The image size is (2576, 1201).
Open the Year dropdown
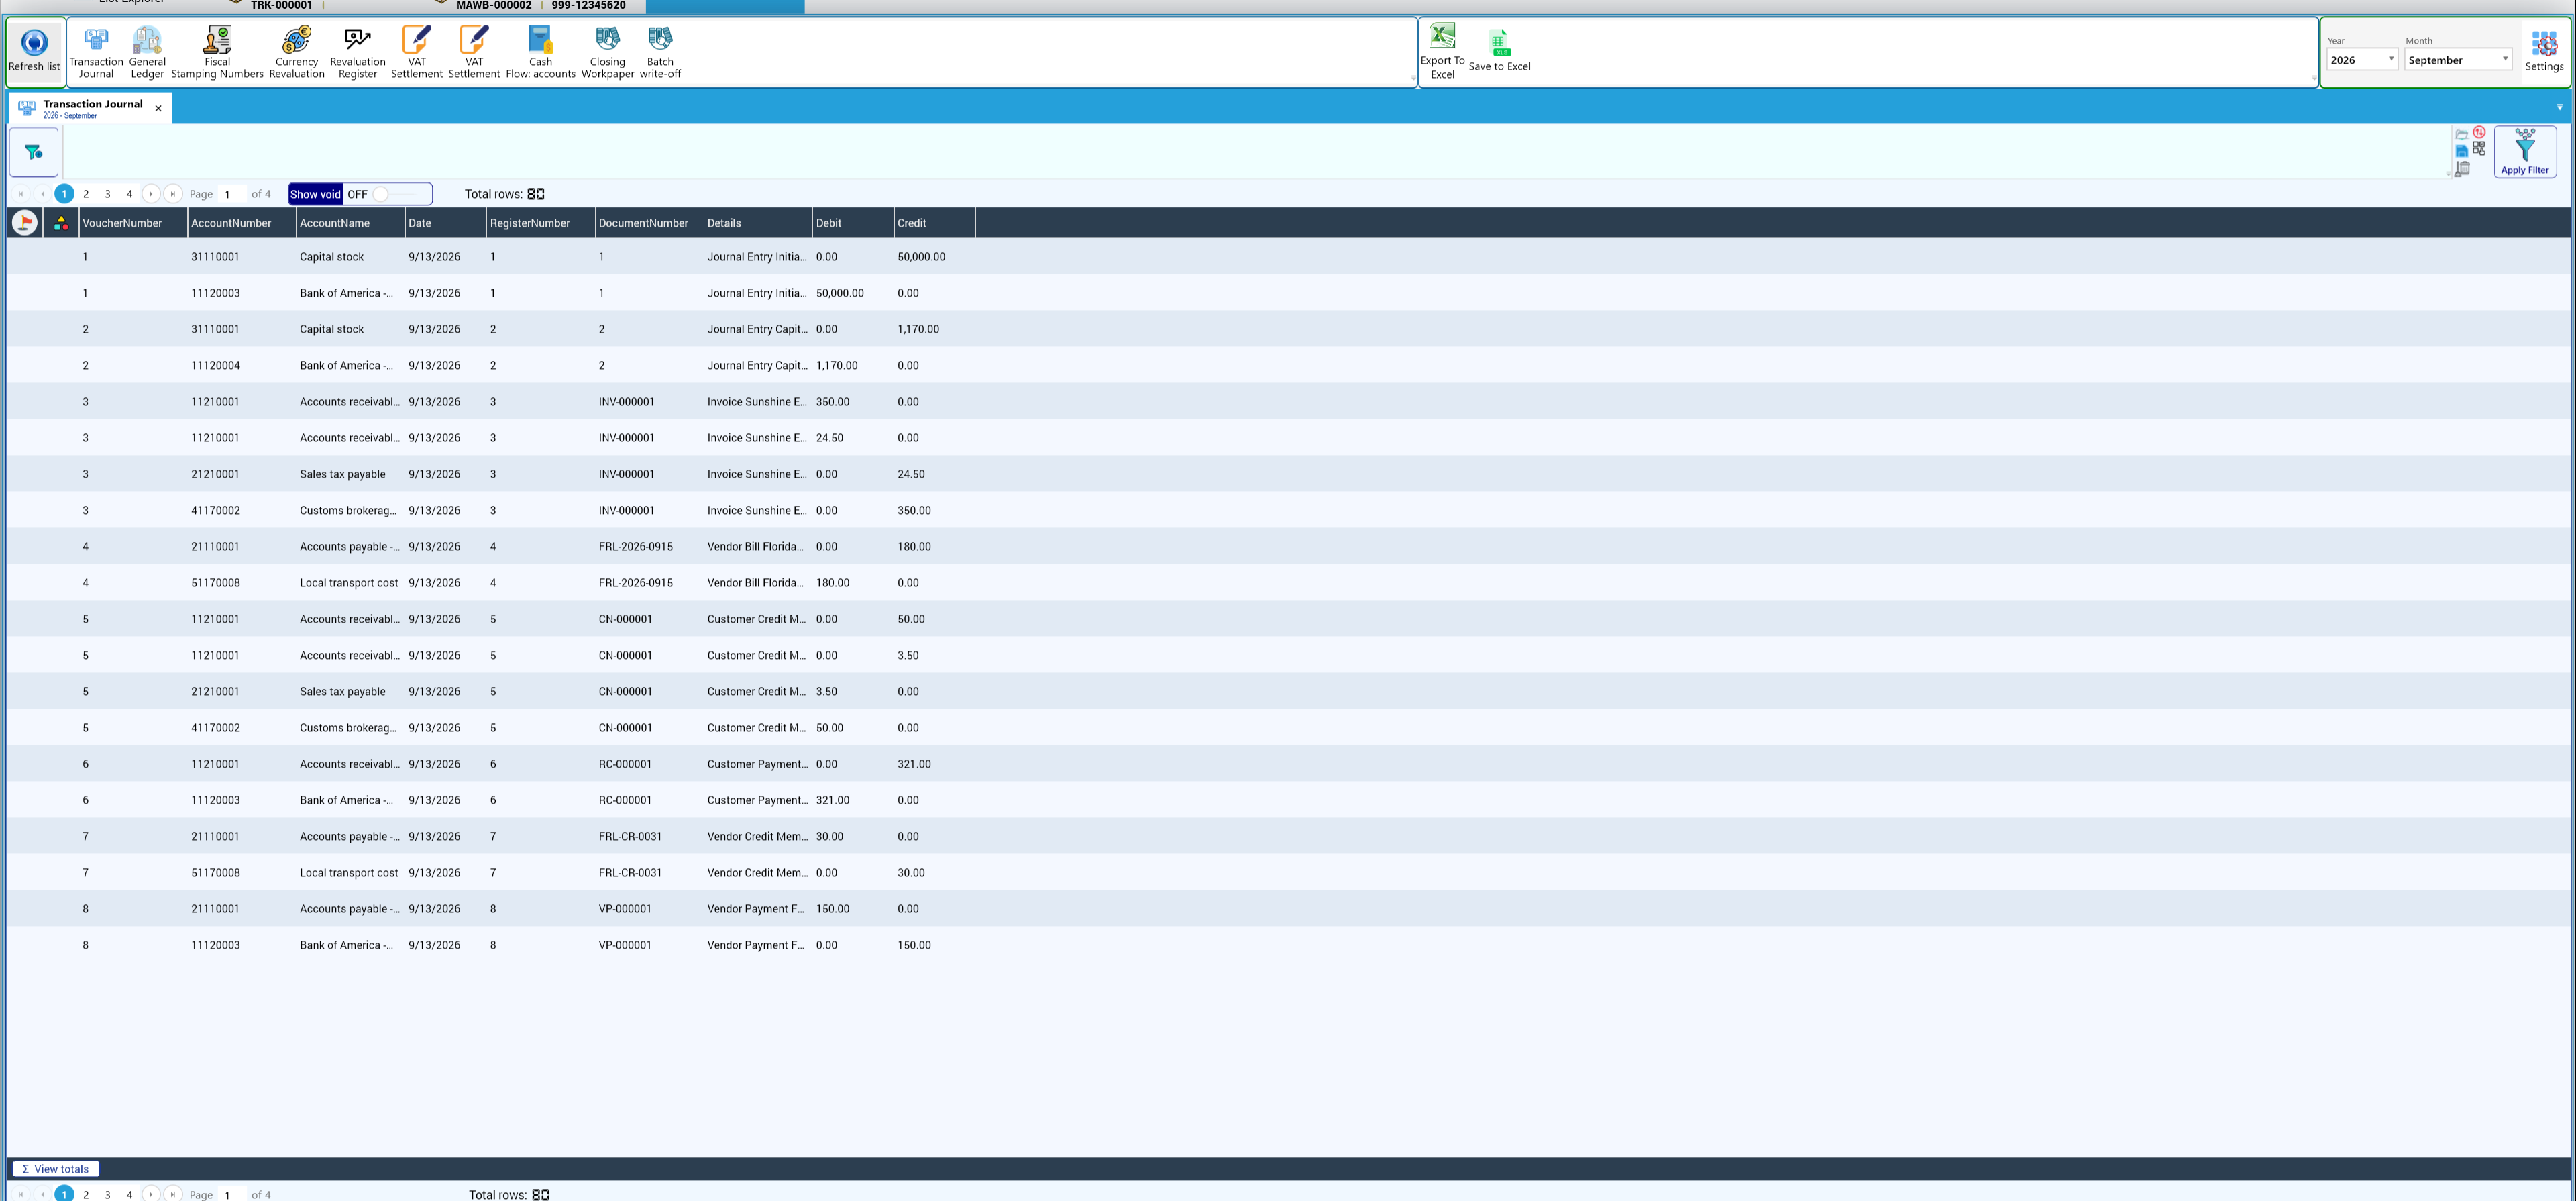tap(2362, 60)
